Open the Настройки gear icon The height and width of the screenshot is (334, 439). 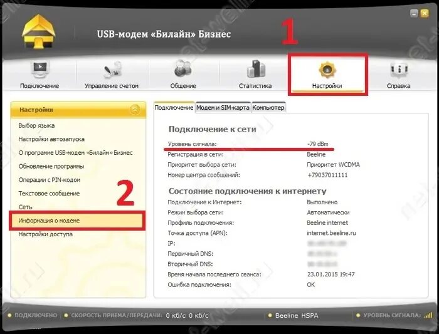pyautogui.click(x=327, y=70)
